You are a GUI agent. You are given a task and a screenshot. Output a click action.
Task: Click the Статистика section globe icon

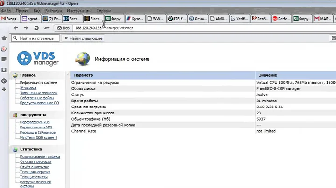pos(15,149)
